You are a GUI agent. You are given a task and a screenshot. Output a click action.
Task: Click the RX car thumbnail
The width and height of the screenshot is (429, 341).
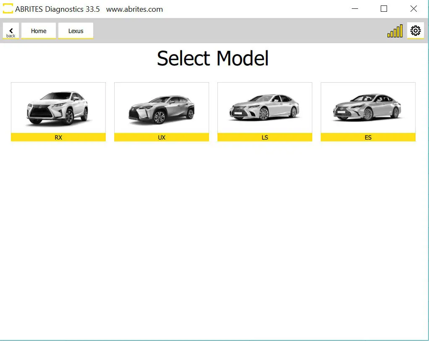58,108
